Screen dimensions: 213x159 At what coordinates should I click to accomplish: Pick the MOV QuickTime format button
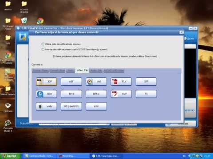46,94
